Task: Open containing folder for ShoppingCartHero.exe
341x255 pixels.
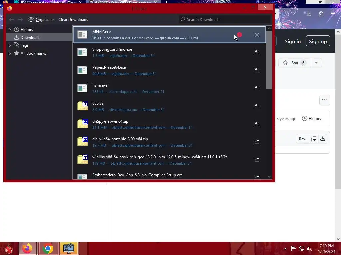Action: (x=257, y=52)
